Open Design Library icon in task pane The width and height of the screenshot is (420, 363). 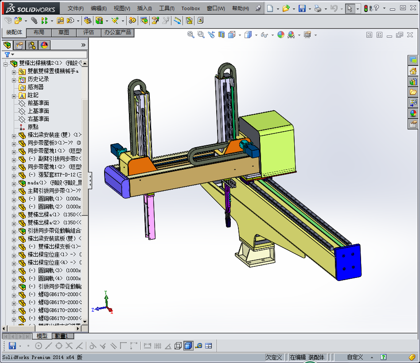pos(413,82)
